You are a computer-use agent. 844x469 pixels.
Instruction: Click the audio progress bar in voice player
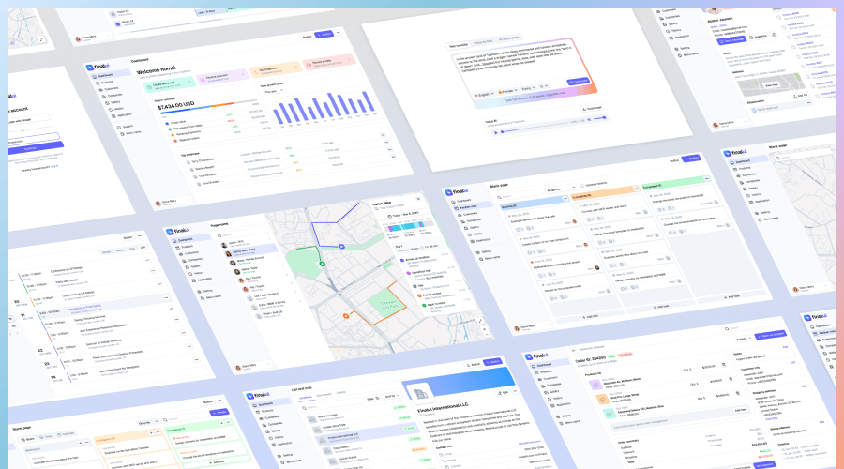pyautogui.click(x=535, y=127)
